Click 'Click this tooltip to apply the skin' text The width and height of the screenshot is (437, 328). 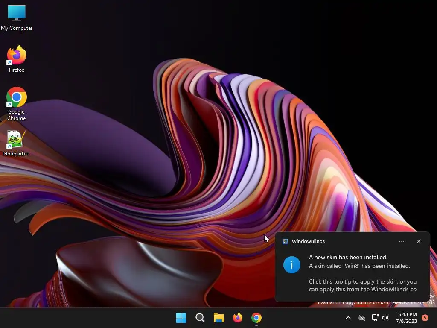pos(353,281)
